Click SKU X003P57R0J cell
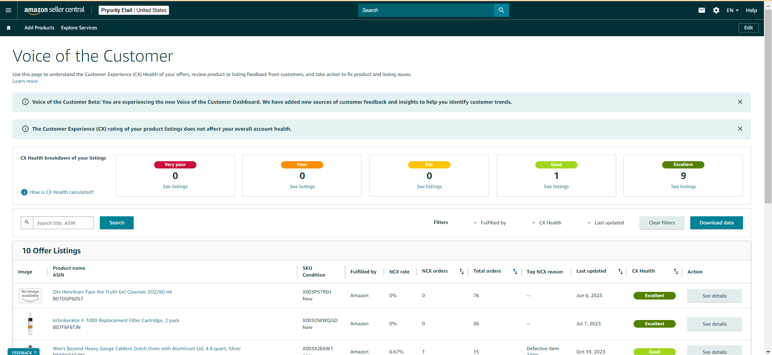Screen dimensions: 772x355 point(316,292)
